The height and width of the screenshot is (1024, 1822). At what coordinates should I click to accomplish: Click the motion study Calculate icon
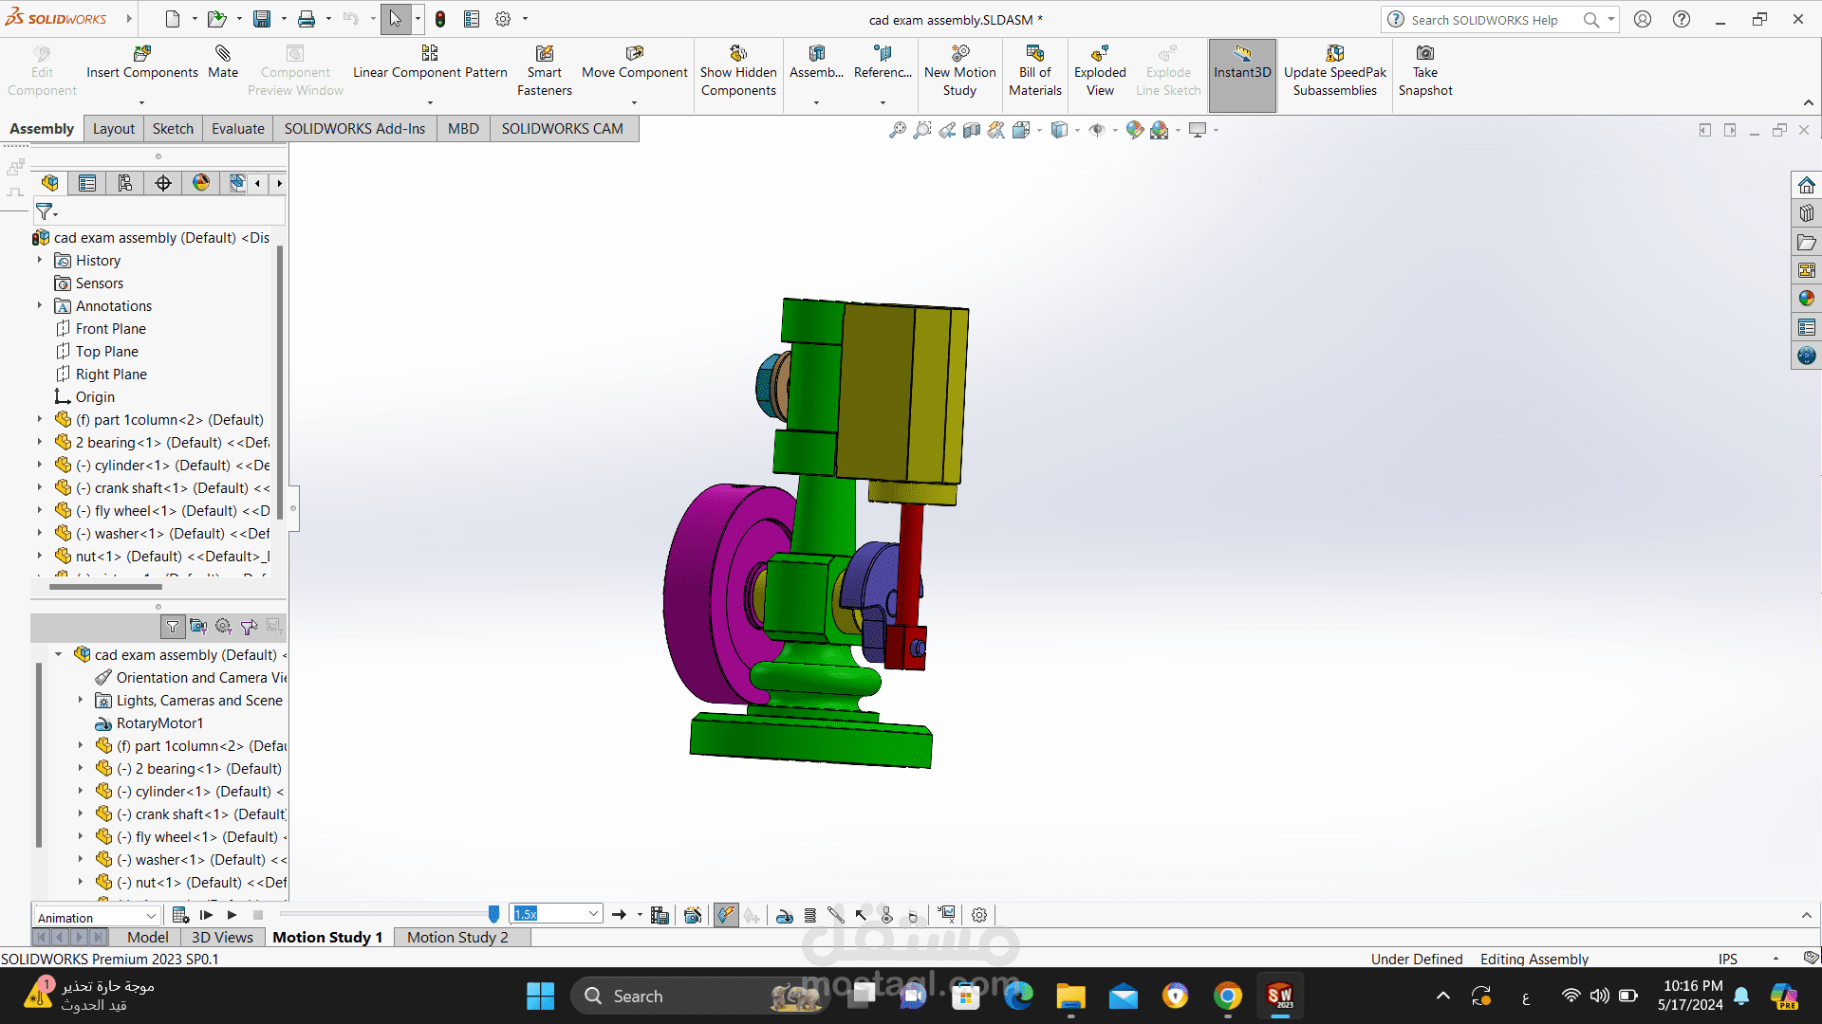pos(180,915)
